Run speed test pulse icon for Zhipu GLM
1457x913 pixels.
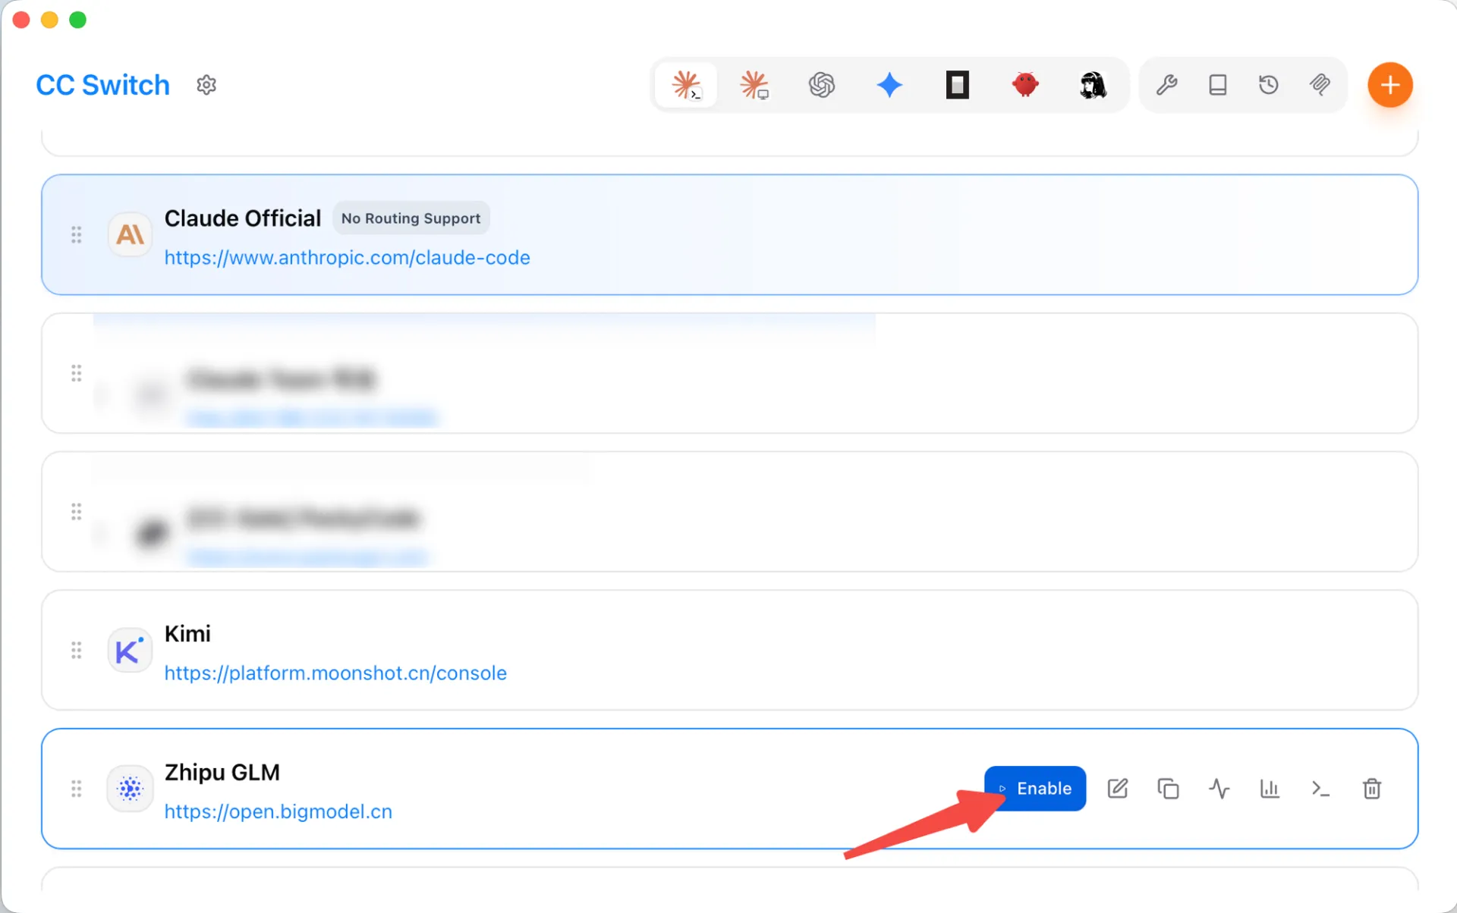click(x=1219, y=789)
